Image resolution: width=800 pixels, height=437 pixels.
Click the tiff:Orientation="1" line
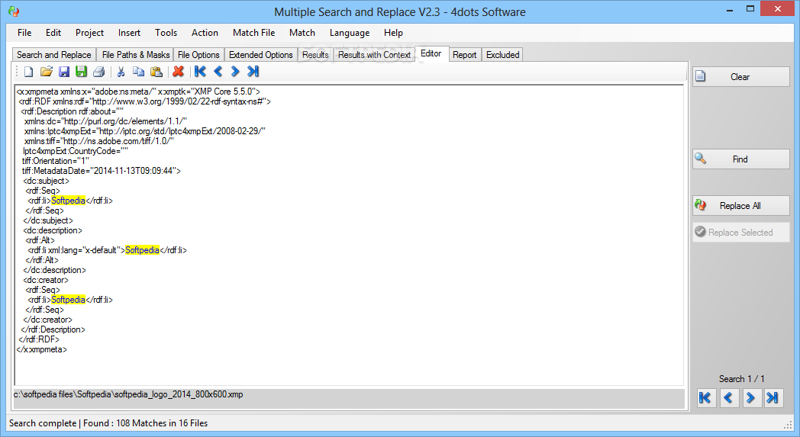tap(56, 161)
